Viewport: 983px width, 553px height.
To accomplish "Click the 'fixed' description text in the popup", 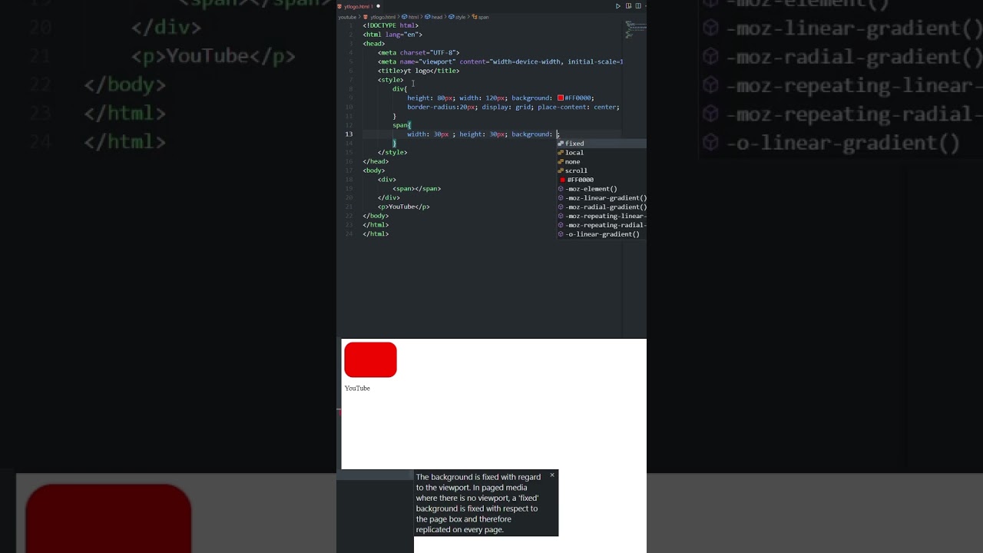I will [x=478, y=503].
